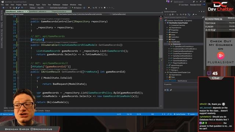Open the editor project navigation dropdown
The width and height of the screenshot is (235, 132).
tap(30, 14)
